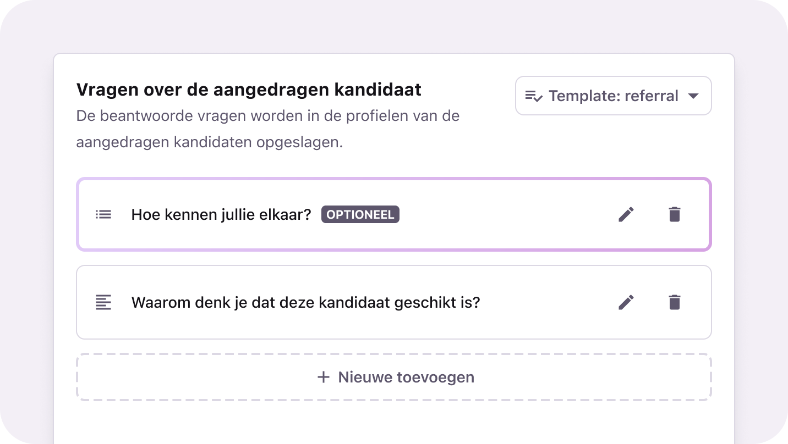Image resolution: width=788 pixels, height=444 pixels.
Task: Click the multiple-choice list icon beside first question
Action: (x=103, y=214)
